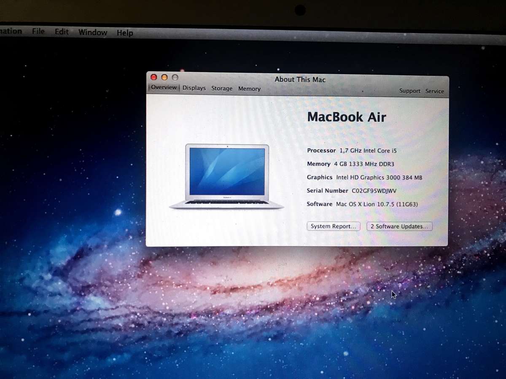506x379 pixels.
Task: Open the Service section
Action: 435,91
